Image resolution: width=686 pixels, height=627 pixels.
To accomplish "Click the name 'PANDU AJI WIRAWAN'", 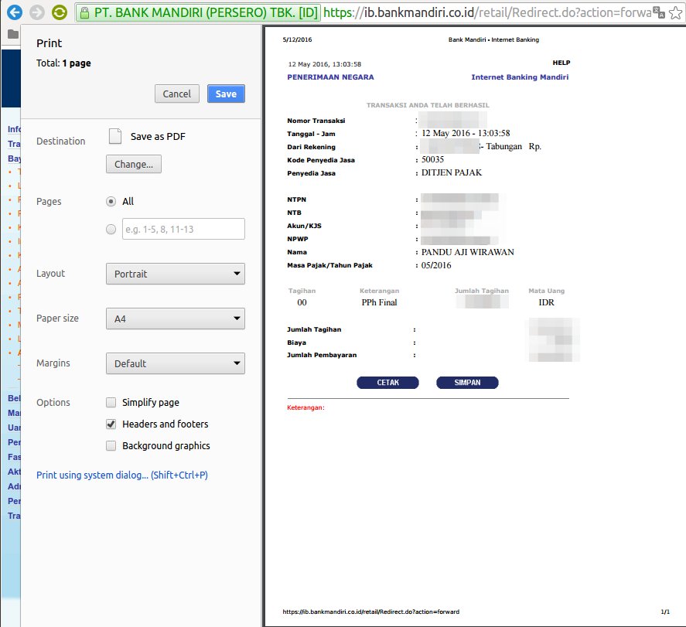I will (468, 252).
